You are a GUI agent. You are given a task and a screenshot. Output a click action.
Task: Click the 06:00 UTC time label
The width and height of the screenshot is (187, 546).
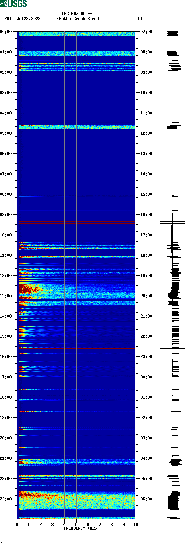point(146,499)
